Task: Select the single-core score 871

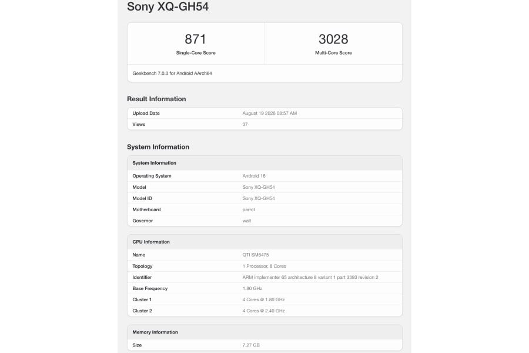Action: pyautogui.click(x=195, y=39)
